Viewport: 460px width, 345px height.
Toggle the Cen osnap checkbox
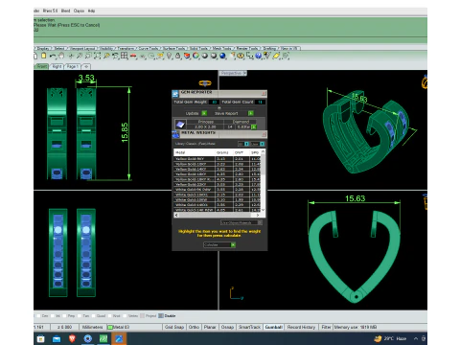(38, 316)
